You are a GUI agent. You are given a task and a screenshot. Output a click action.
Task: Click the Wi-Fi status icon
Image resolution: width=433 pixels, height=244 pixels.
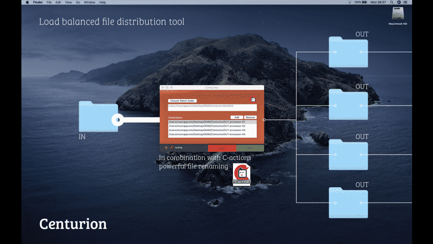tap(350, 2)
